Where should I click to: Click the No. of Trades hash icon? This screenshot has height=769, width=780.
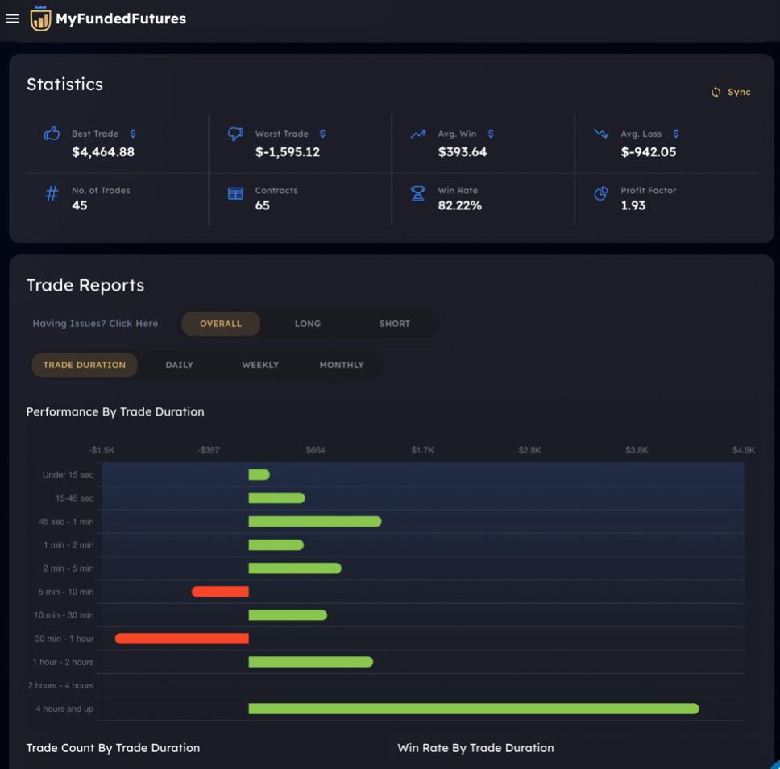52,194
